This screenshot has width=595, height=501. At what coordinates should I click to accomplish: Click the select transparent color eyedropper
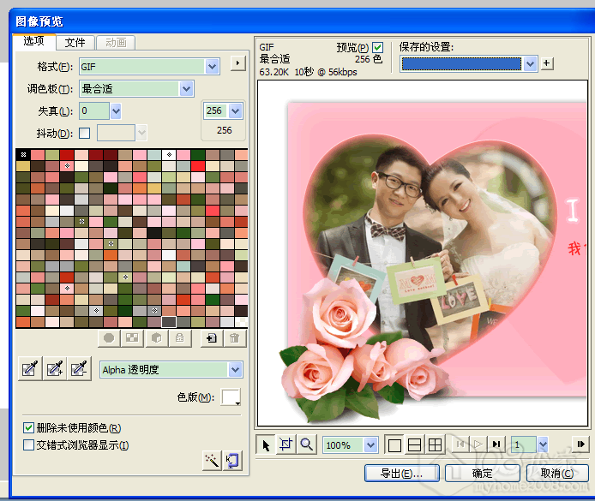click(x=29, y=369)
